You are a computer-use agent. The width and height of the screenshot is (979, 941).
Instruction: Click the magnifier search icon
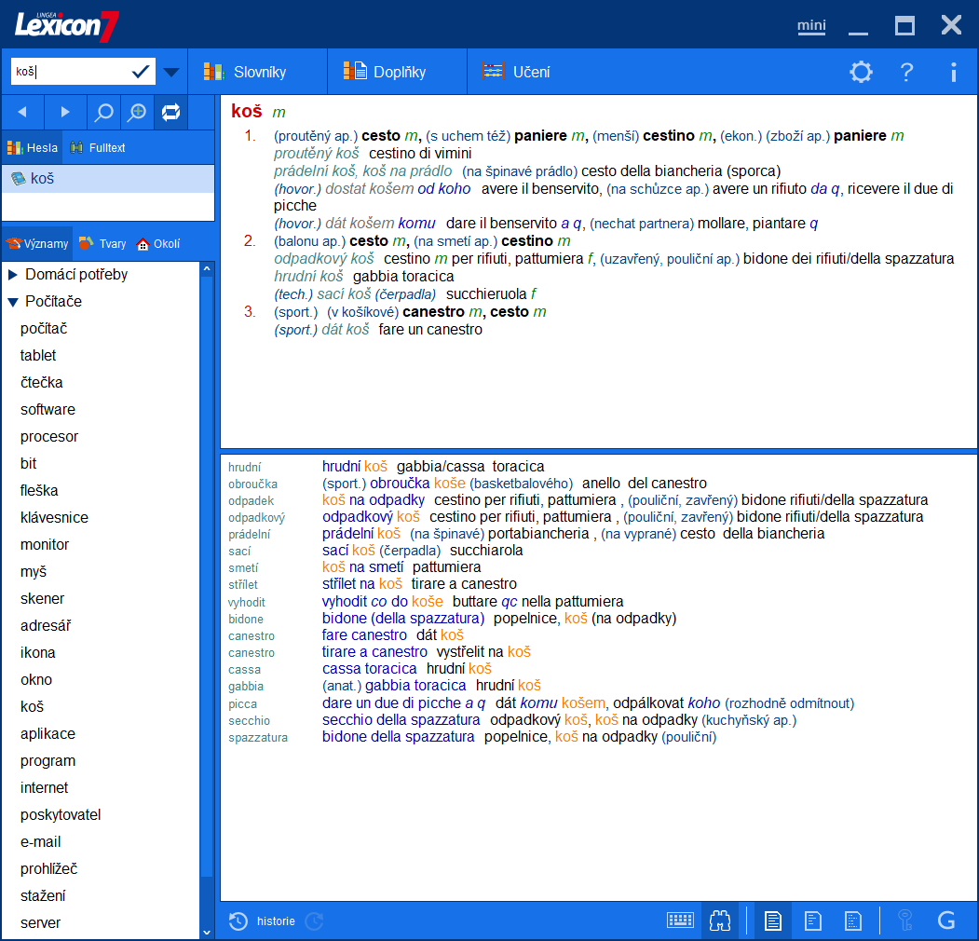[x=103, y=113]
